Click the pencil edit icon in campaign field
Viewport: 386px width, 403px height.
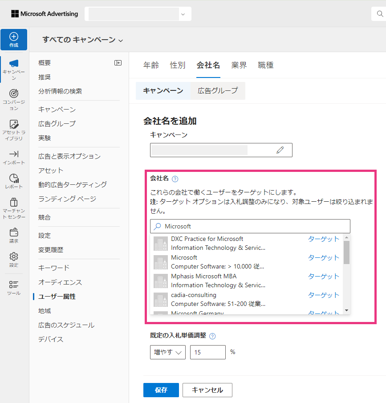pyautogui.click(x=280, y=150)
